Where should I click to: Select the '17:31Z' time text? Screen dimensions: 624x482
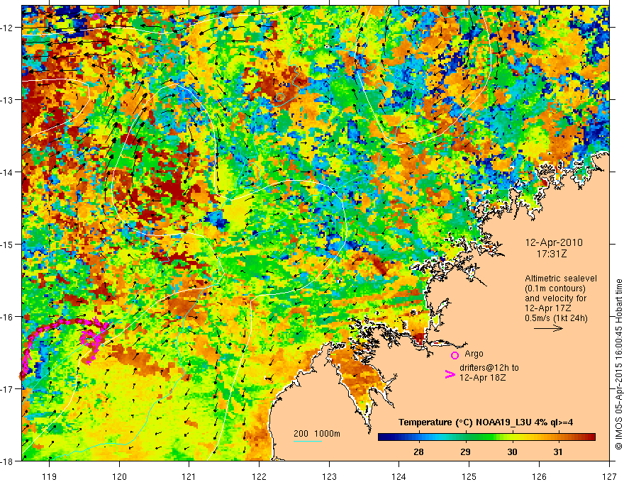coord(552,254)
